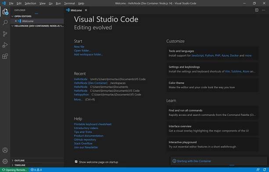269x172 pixels.
Task: Click the More recent link
Action: (x=78, y=99)
